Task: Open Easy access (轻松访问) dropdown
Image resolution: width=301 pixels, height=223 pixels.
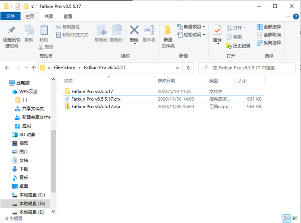Action: tap(191, 35)
